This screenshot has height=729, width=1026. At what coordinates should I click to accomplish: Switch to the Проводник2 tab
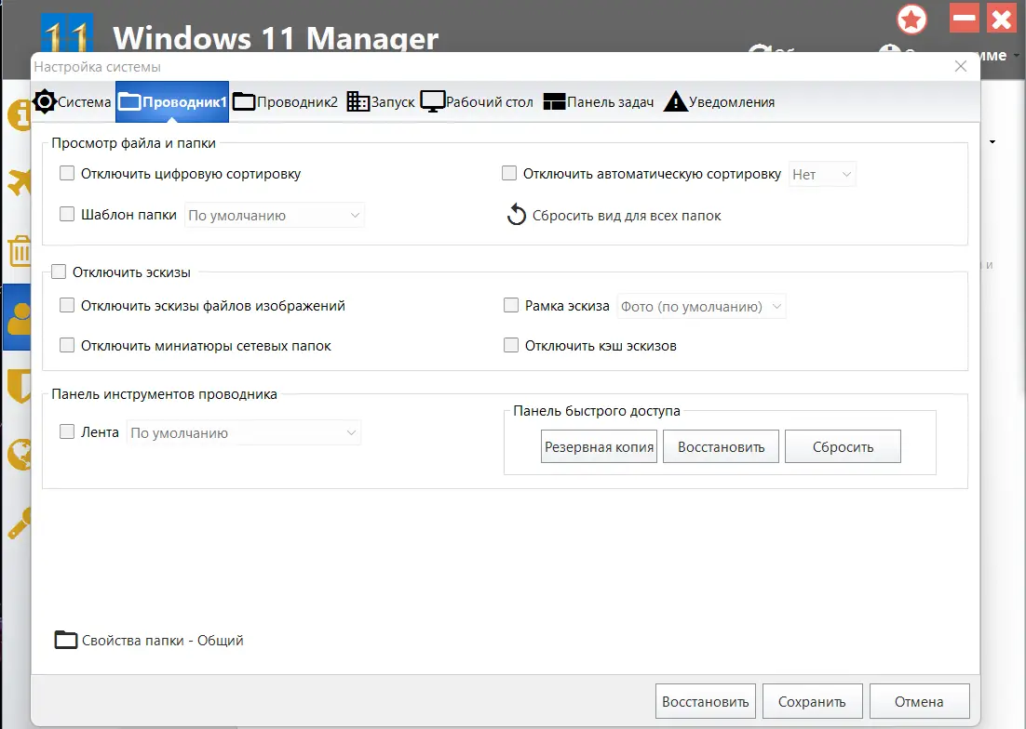[x=285, y=102]
